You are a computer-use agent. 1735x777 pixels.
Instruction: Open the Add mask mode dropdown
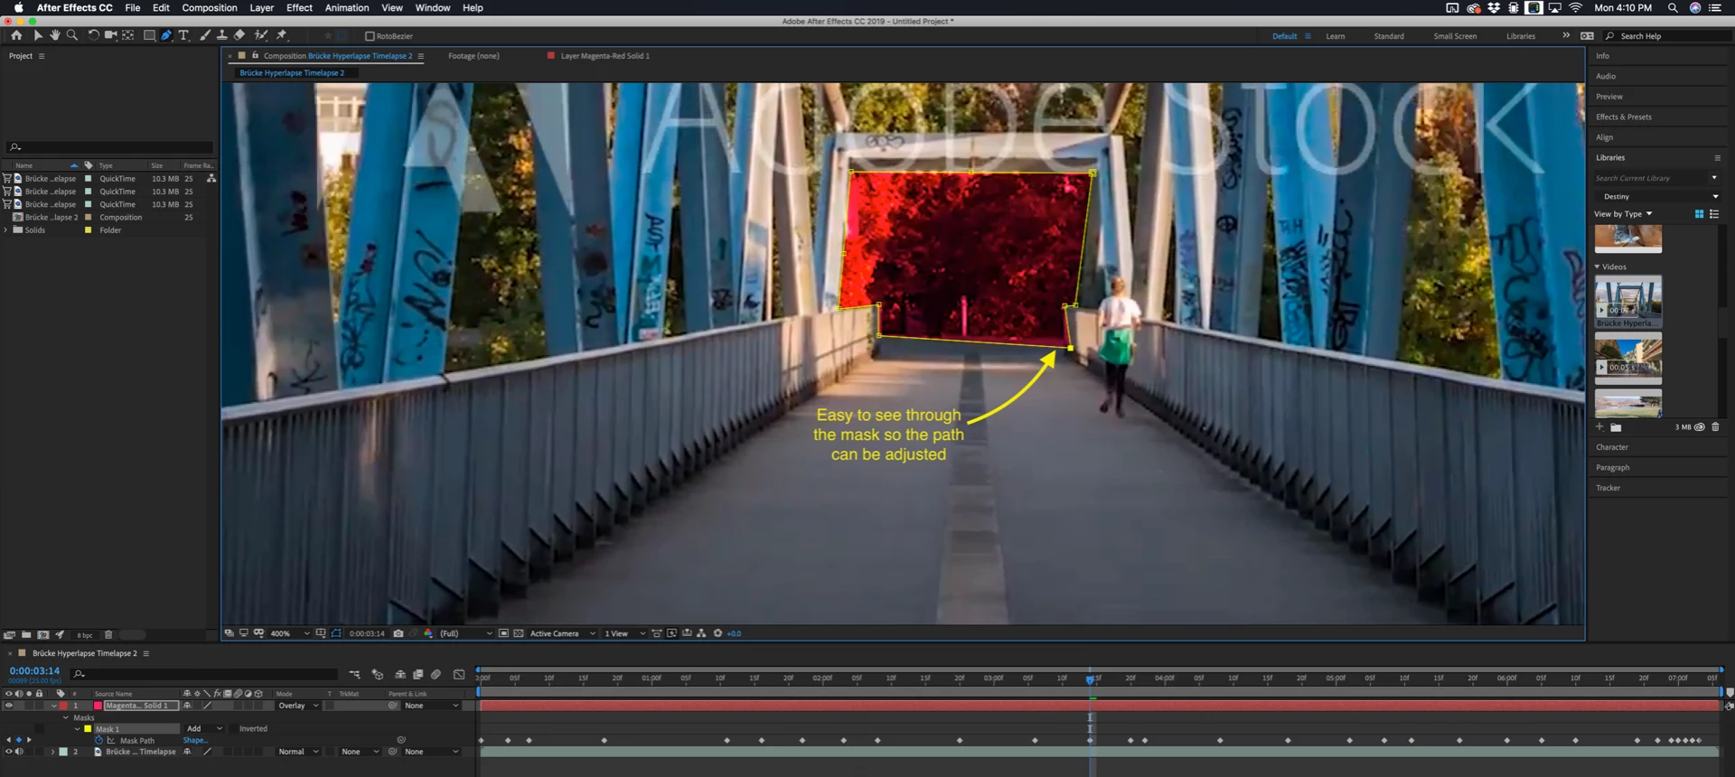pos(204,729)
